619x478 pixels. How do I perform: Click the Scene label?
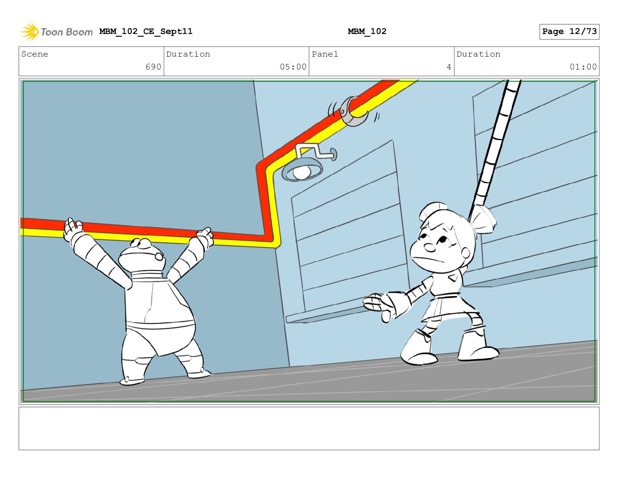[x=35, y=54]
